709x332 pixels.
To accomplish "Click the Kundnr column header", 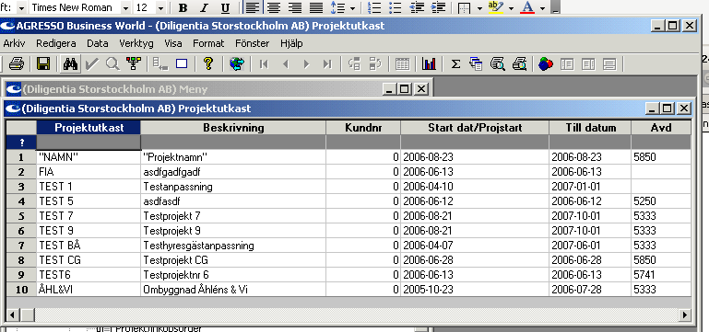I will pyautogui.click(x=363, y=128).
